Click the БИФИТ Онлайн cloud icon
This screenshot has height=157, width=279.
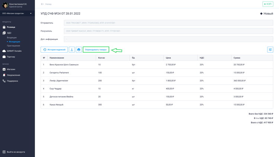[4, 51]
